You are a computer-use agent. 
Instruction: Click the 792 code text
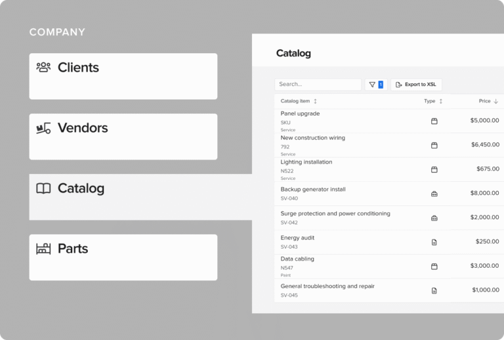click(x=285, y=147)
